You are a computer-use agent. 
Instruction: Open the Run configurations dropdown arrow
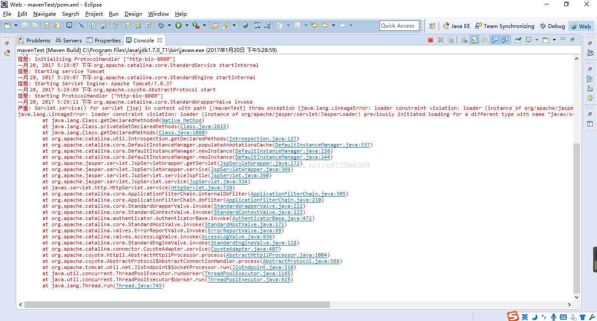(187, 25)
